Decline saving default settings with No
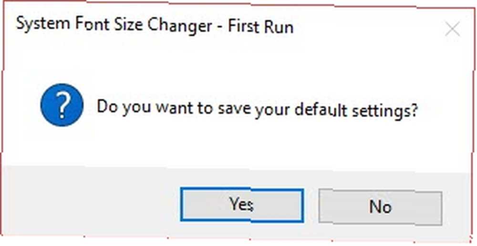Image resolution: width=477 pixels, height=246 pixels. point(380,207)
